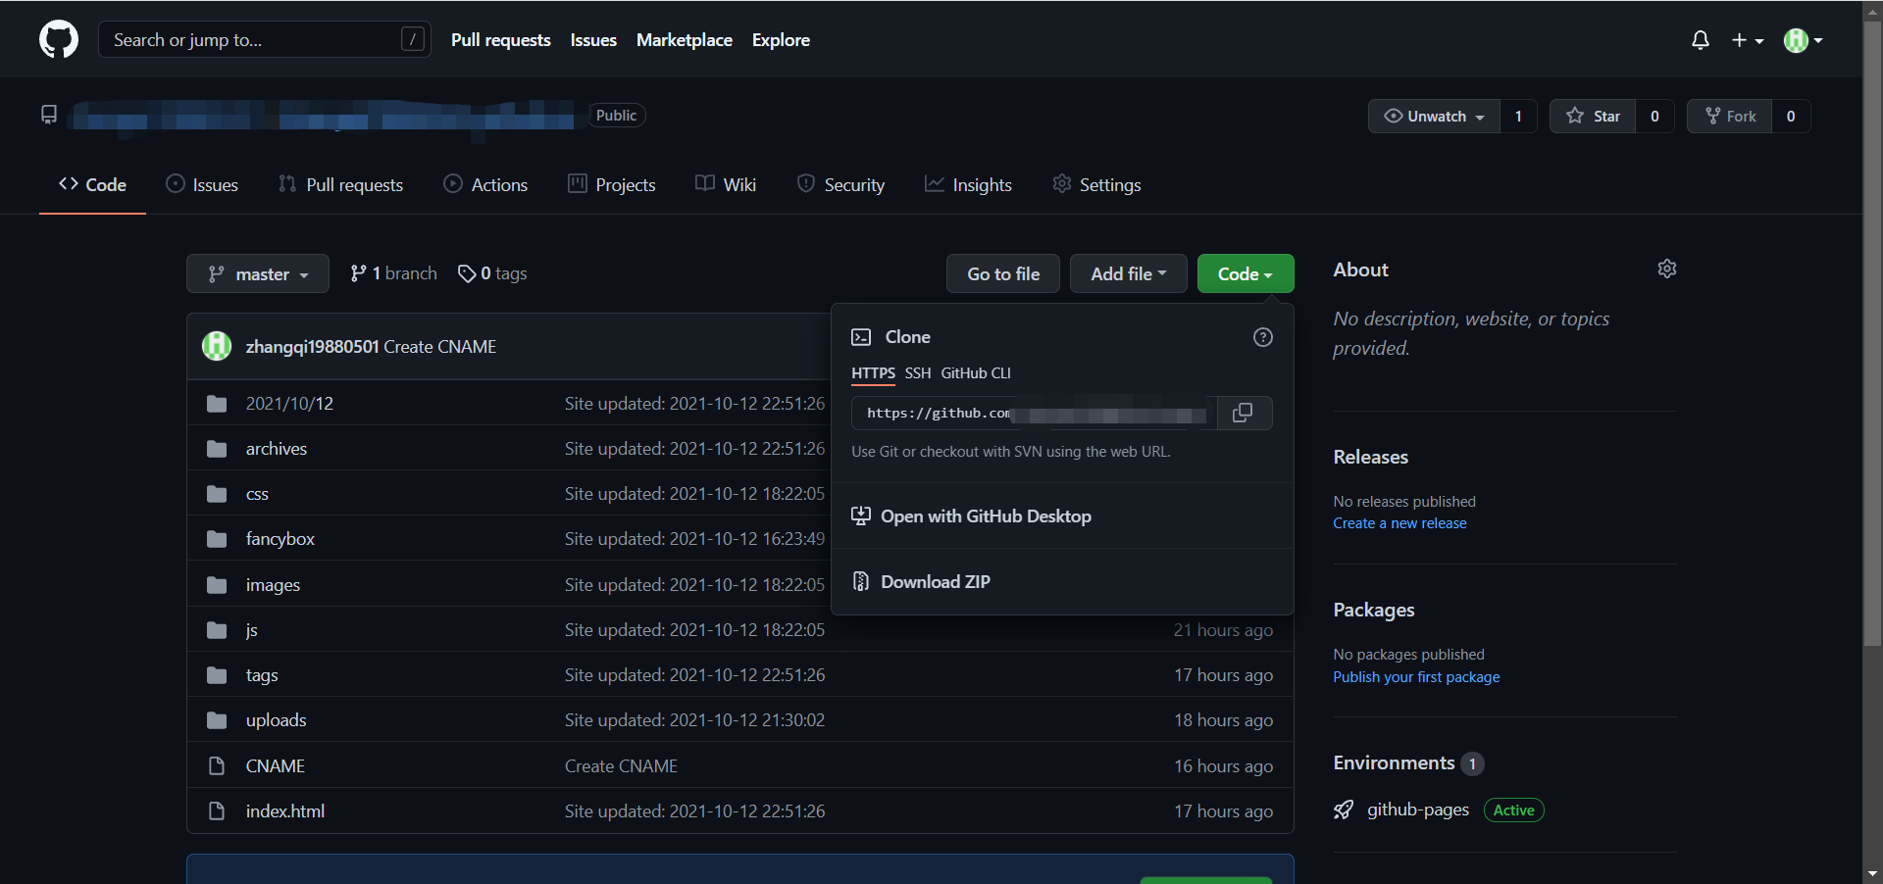This screenshot has height=884, width=1883.
Task: Click the index.html file icon
Action: point(217,811)
